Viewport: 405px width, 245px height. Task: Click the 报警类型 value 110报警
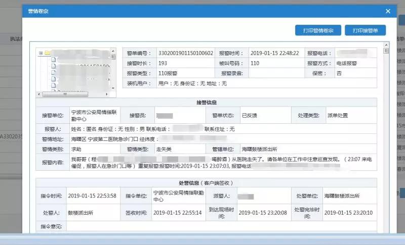(x=168, y=73)
